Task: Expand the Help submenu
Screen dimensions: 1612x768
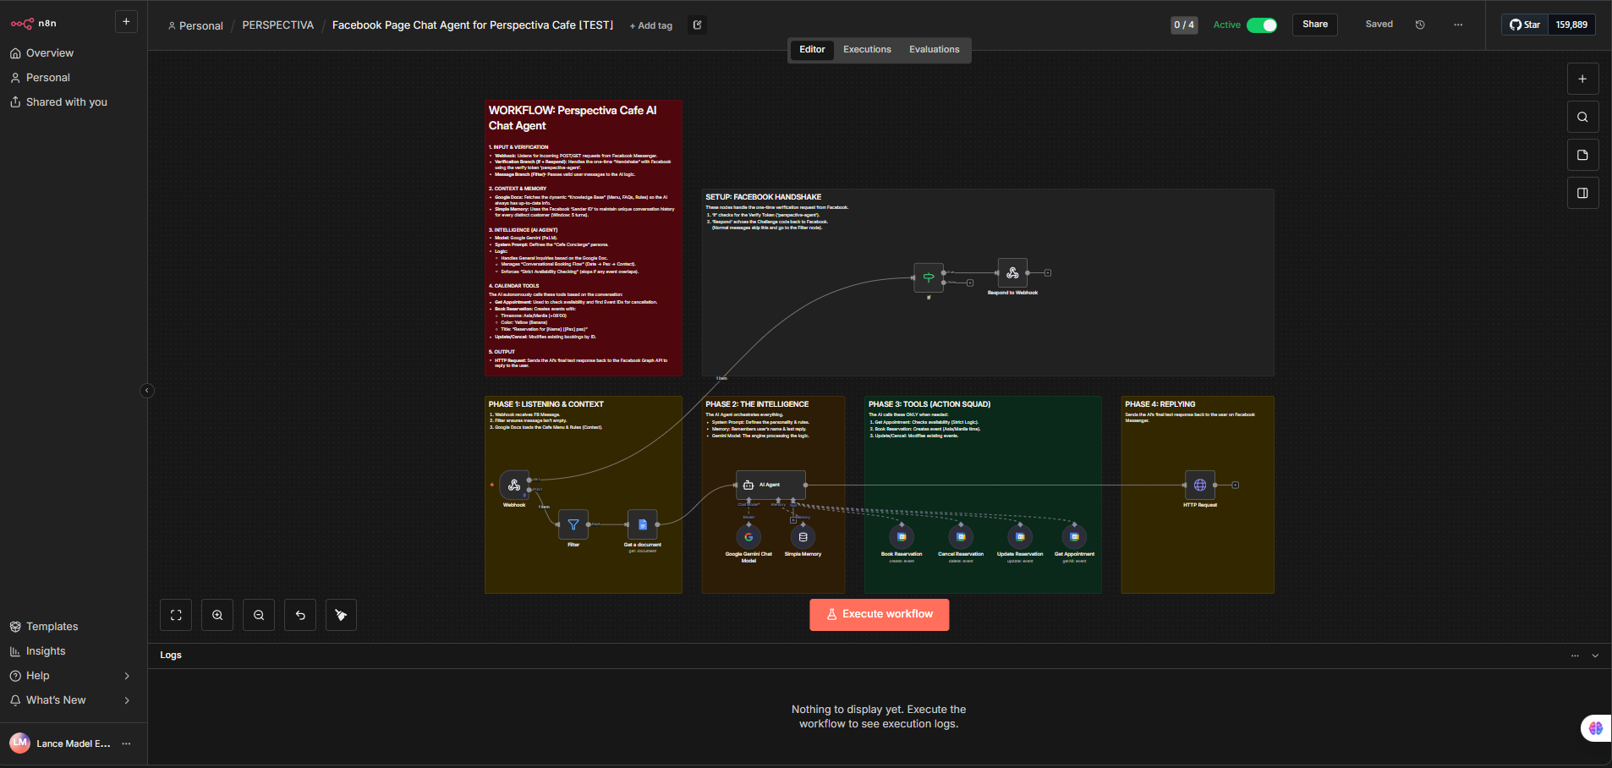Action: coord(127,676)
